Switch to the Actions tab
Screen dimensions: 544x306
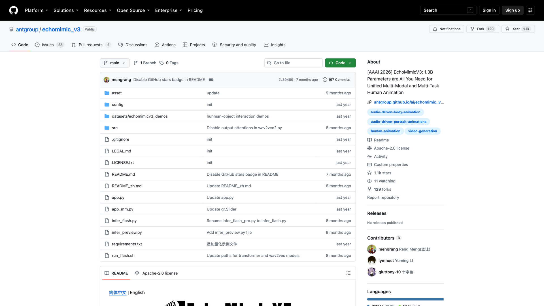165,45
